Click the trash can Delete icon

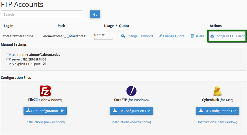coord(192,36)
